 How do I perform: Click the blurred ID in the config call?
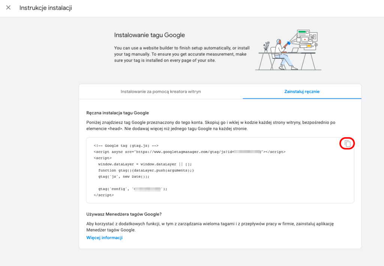click(x=147, y=189)
